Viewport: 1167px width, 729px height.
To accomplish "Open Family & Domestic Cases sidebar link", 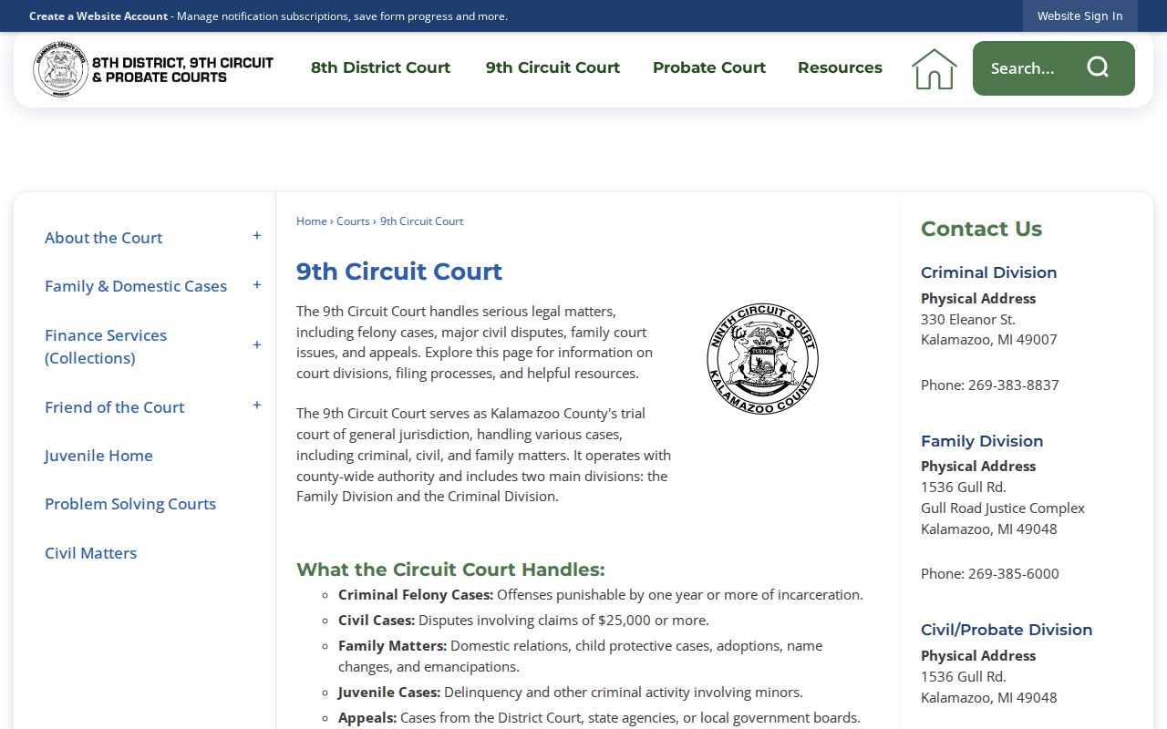I will tap(136, 286).
